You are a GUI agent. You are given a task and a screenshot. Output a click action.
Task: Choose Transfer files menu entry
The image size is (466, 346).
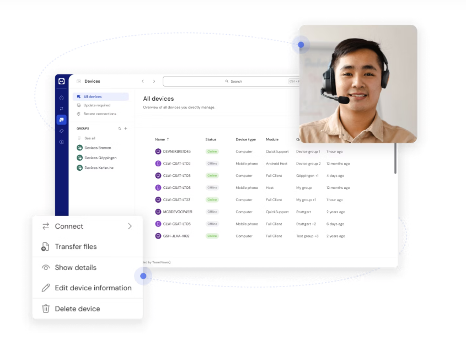click(x=88, y=247)
